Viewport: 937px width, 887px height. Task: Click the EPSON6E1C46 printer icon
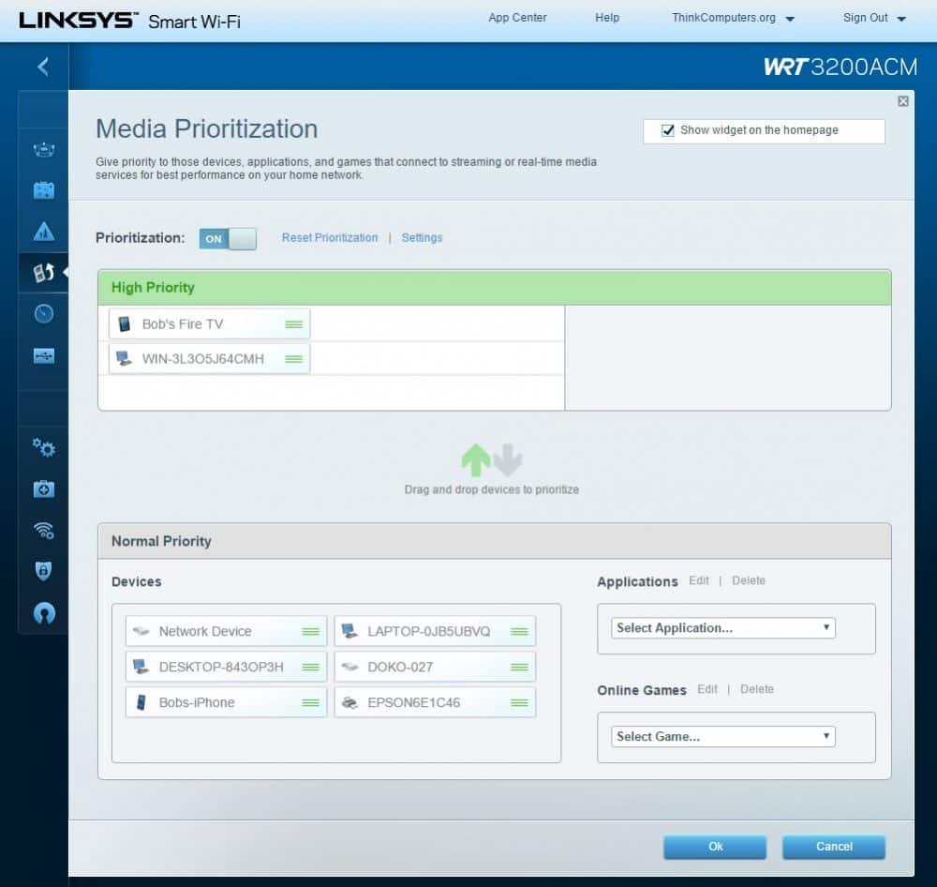350,703
